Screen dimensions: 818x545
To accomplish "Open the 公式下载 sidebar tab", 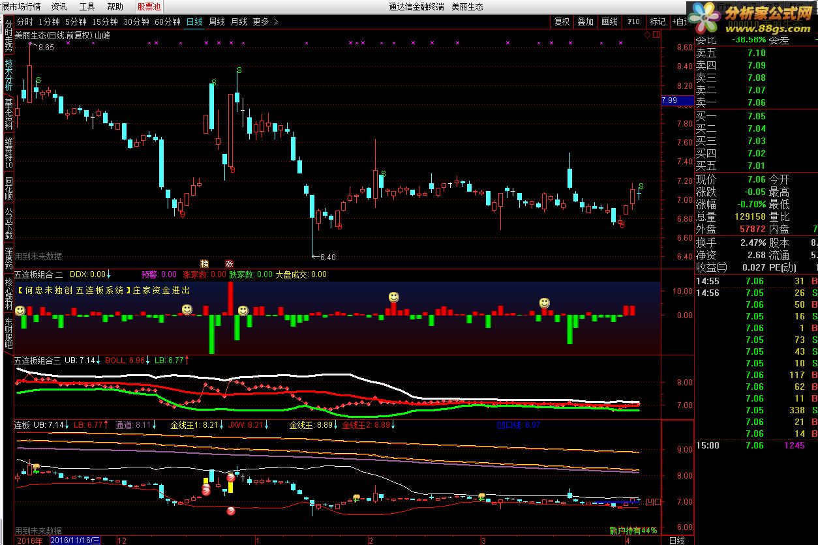I will pyautogui.click(x=8, y=223).
